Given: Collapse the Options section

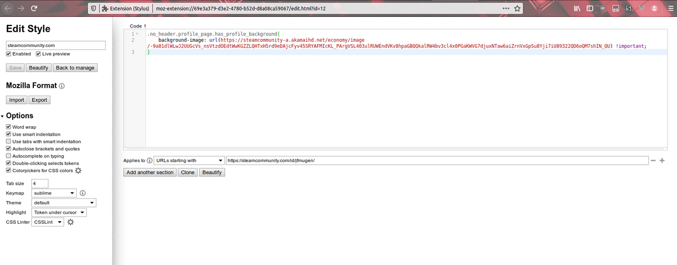Looking at the screenshot, I should pyautogui.click(x=2, y=116).
